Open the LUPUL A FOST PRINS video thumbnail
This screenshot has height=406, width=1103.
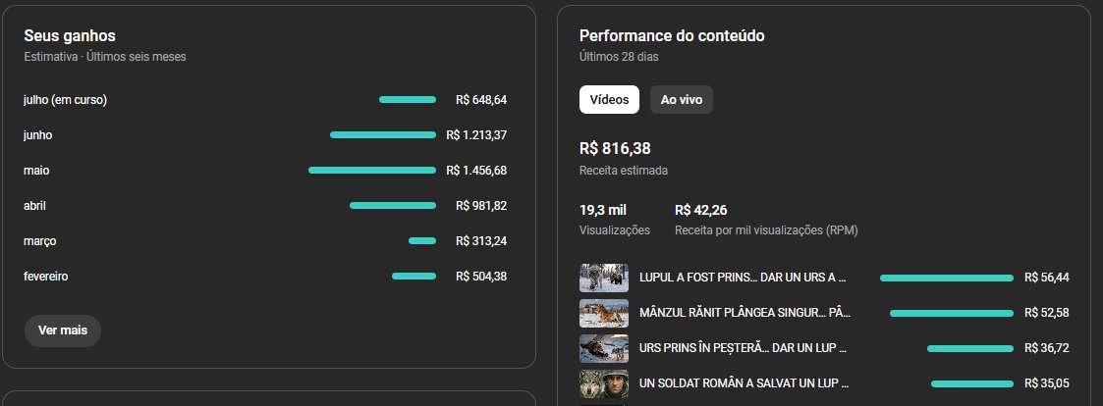click(604, 279)
